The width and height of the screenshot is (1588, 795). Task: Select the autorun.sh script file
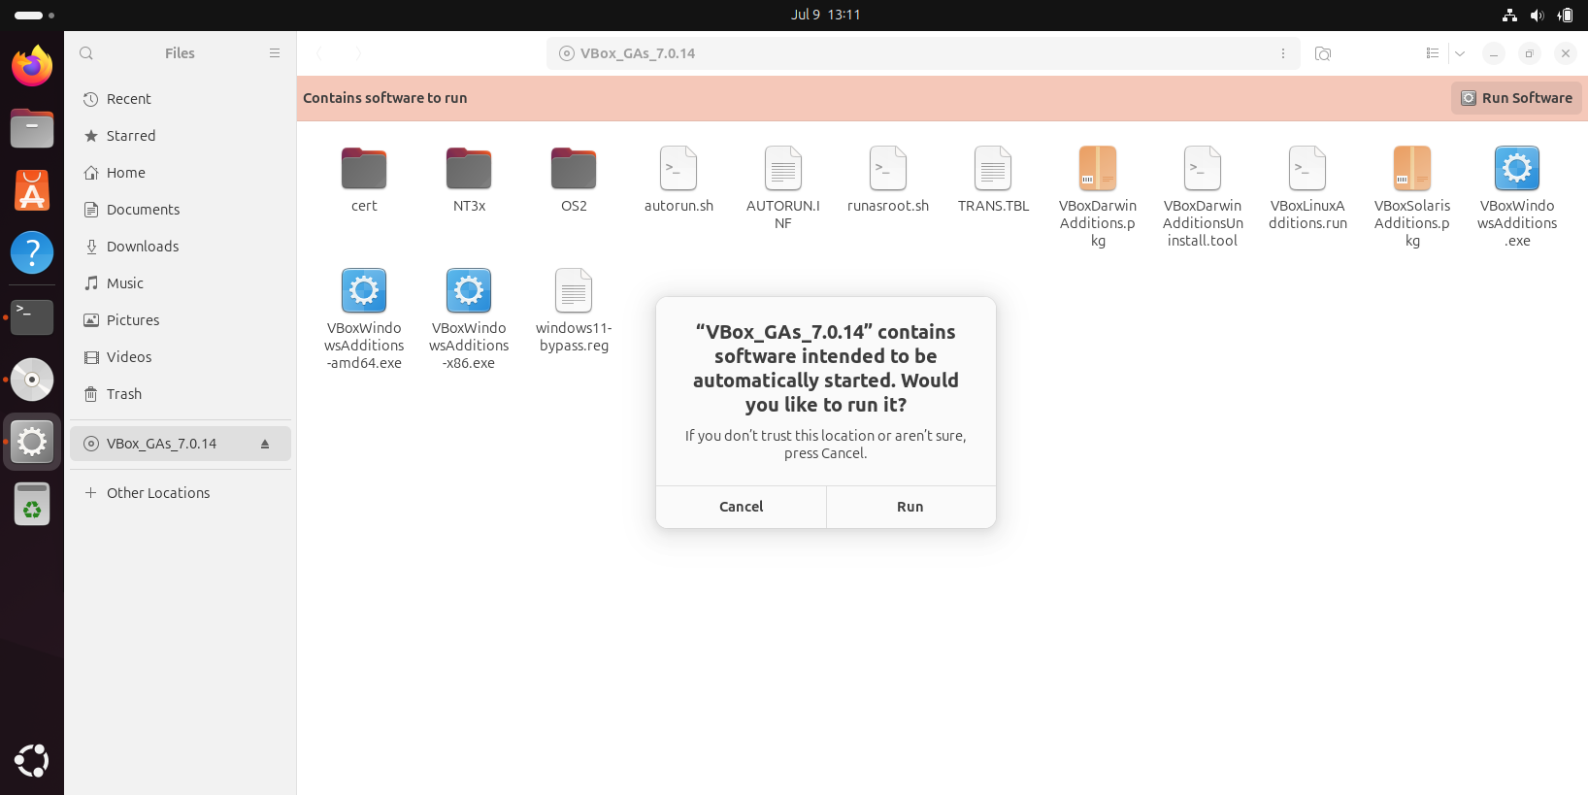click(x=678, y=180)
